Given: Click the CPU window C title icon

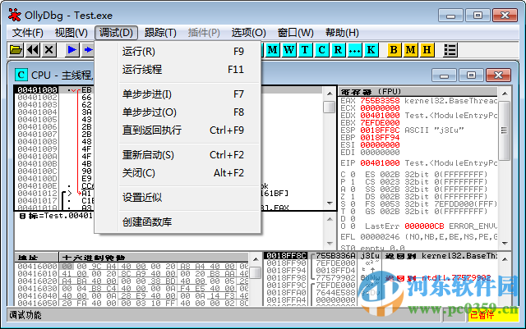Looking at the screenshot, I should point(21,75).
